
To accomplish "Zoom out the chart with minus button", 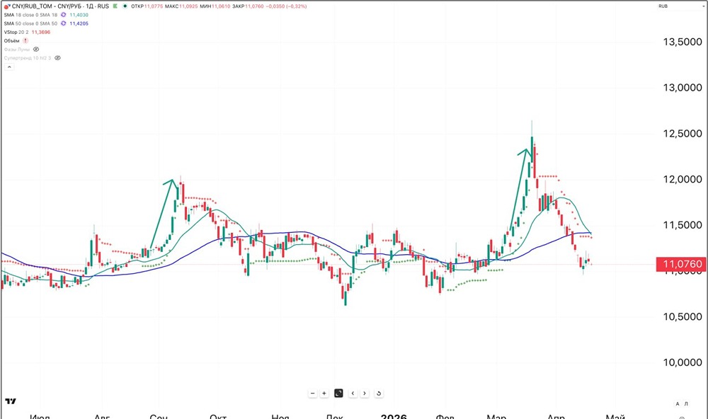I will click(x=312, y=394).
